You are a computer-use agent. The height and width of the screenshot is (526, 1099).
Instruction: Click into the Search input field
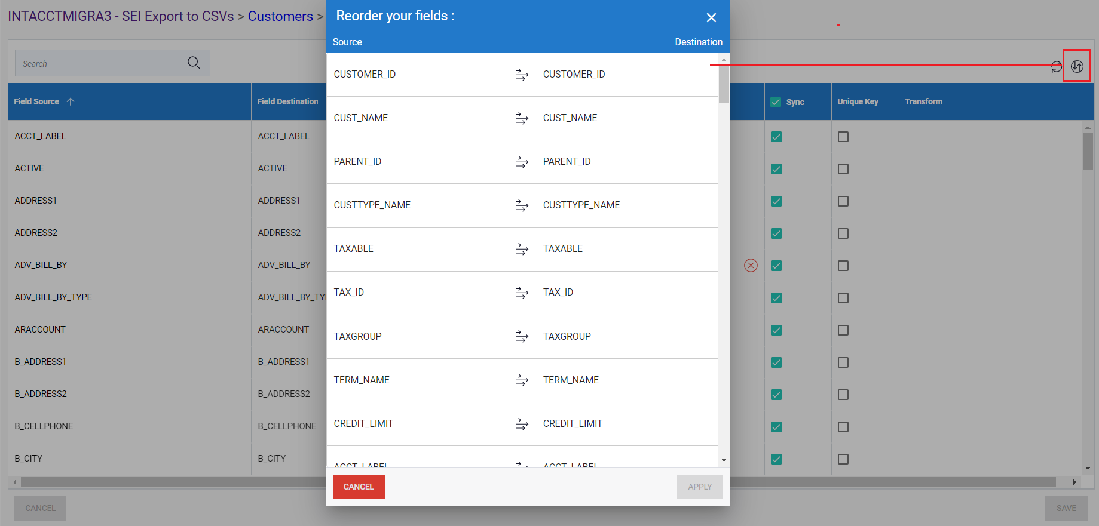[x=99, y=63]
